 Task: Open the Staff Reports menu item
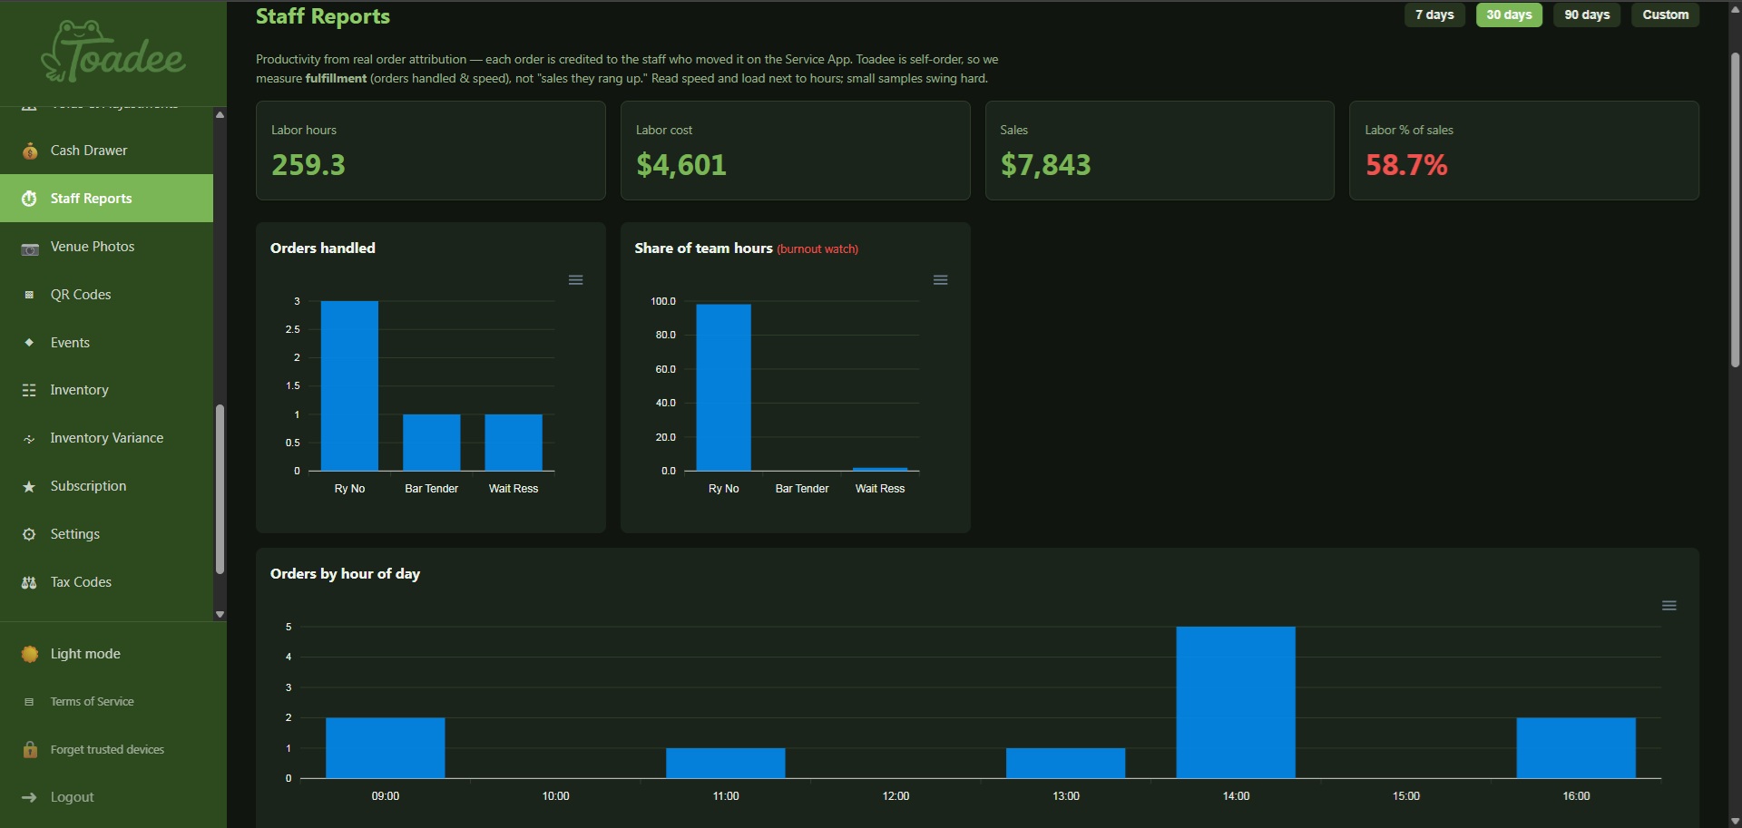coord(106,199)
